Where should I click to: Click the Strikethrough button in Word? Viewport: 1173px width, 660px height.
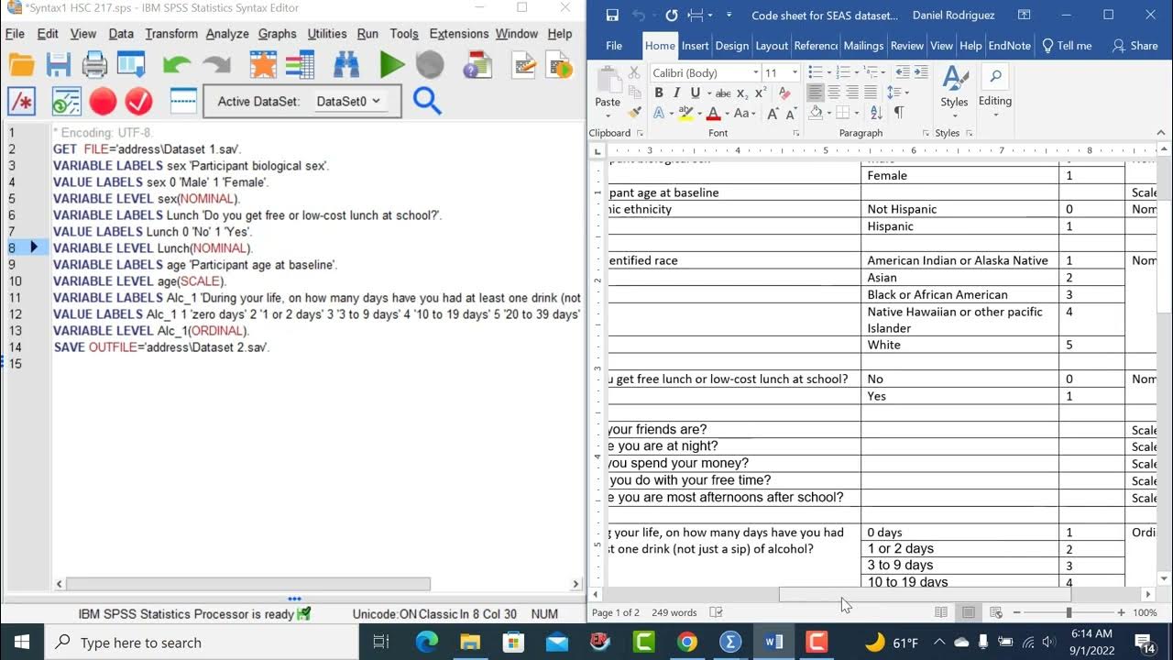723,93
